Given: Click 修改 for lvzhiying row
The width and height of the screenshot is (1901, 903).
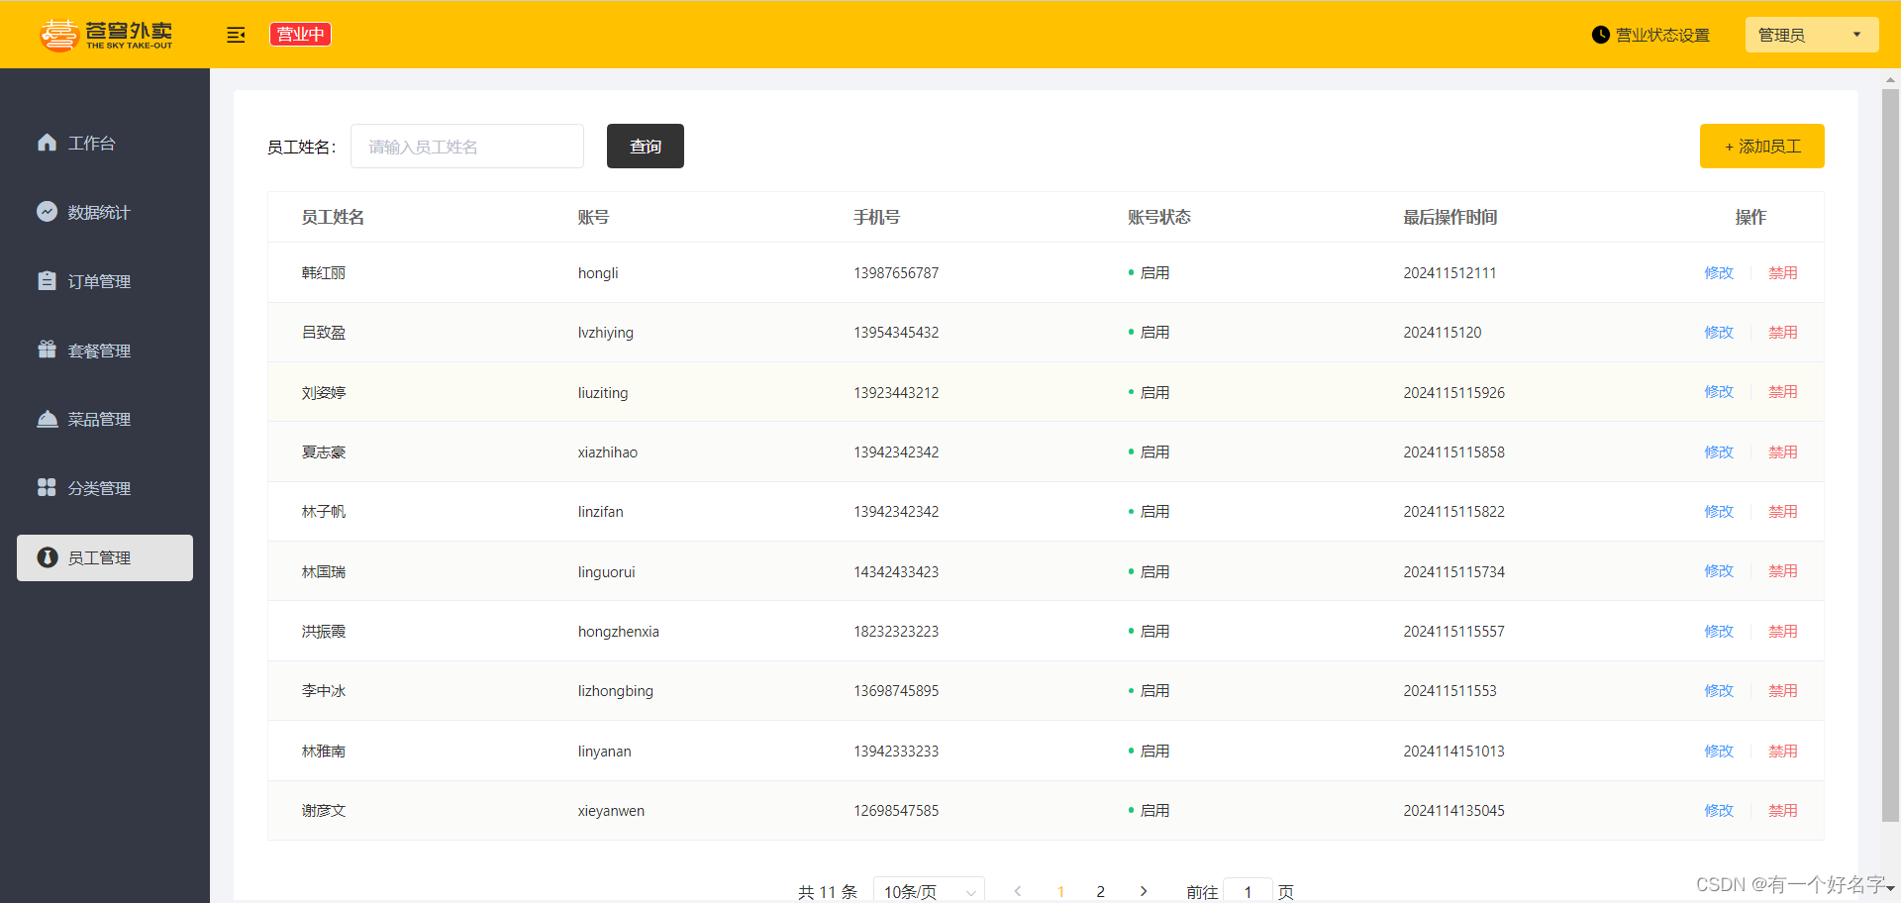Looking at the screenshot, I should tap(1719, 332).
